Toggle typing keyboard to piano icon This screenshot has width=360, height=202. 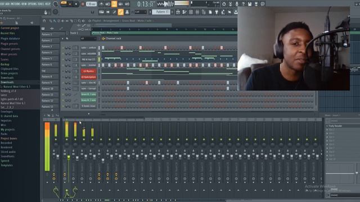(x=101, y=12)
